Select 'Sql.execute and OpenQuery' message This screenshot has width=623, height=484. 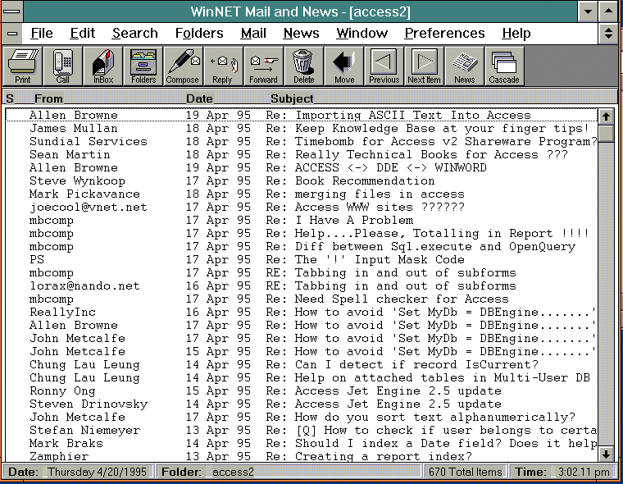[301, 246]
